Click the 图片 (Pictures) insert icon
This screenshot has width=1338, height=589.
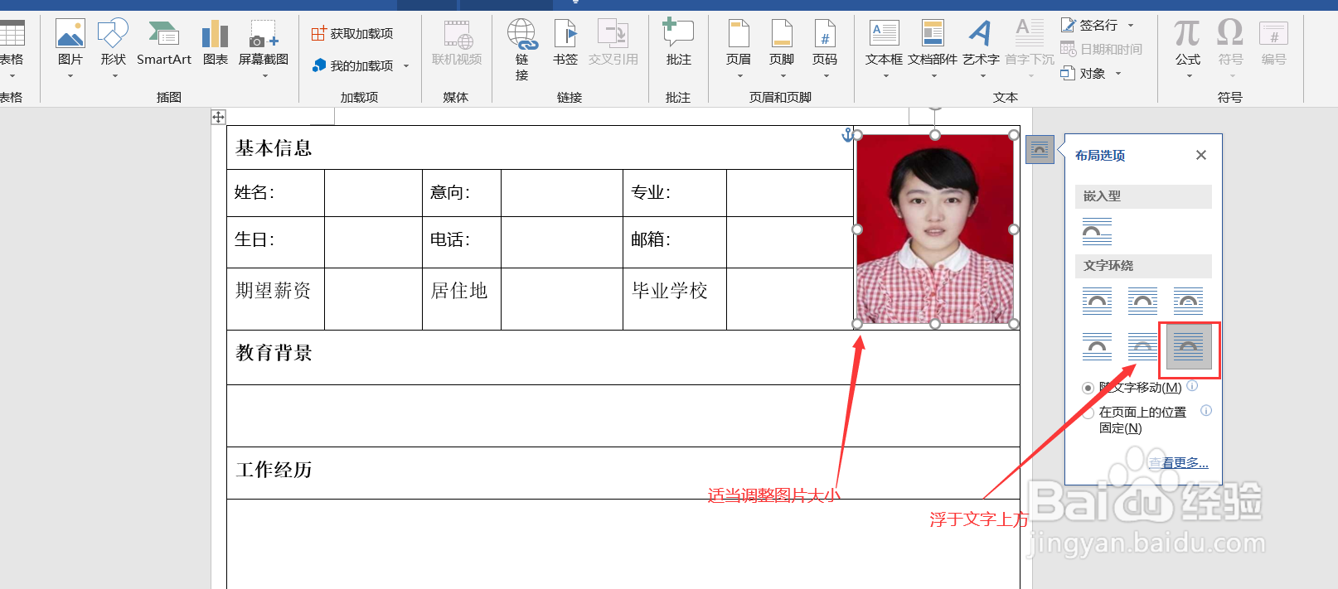click(x=70, y=34)
